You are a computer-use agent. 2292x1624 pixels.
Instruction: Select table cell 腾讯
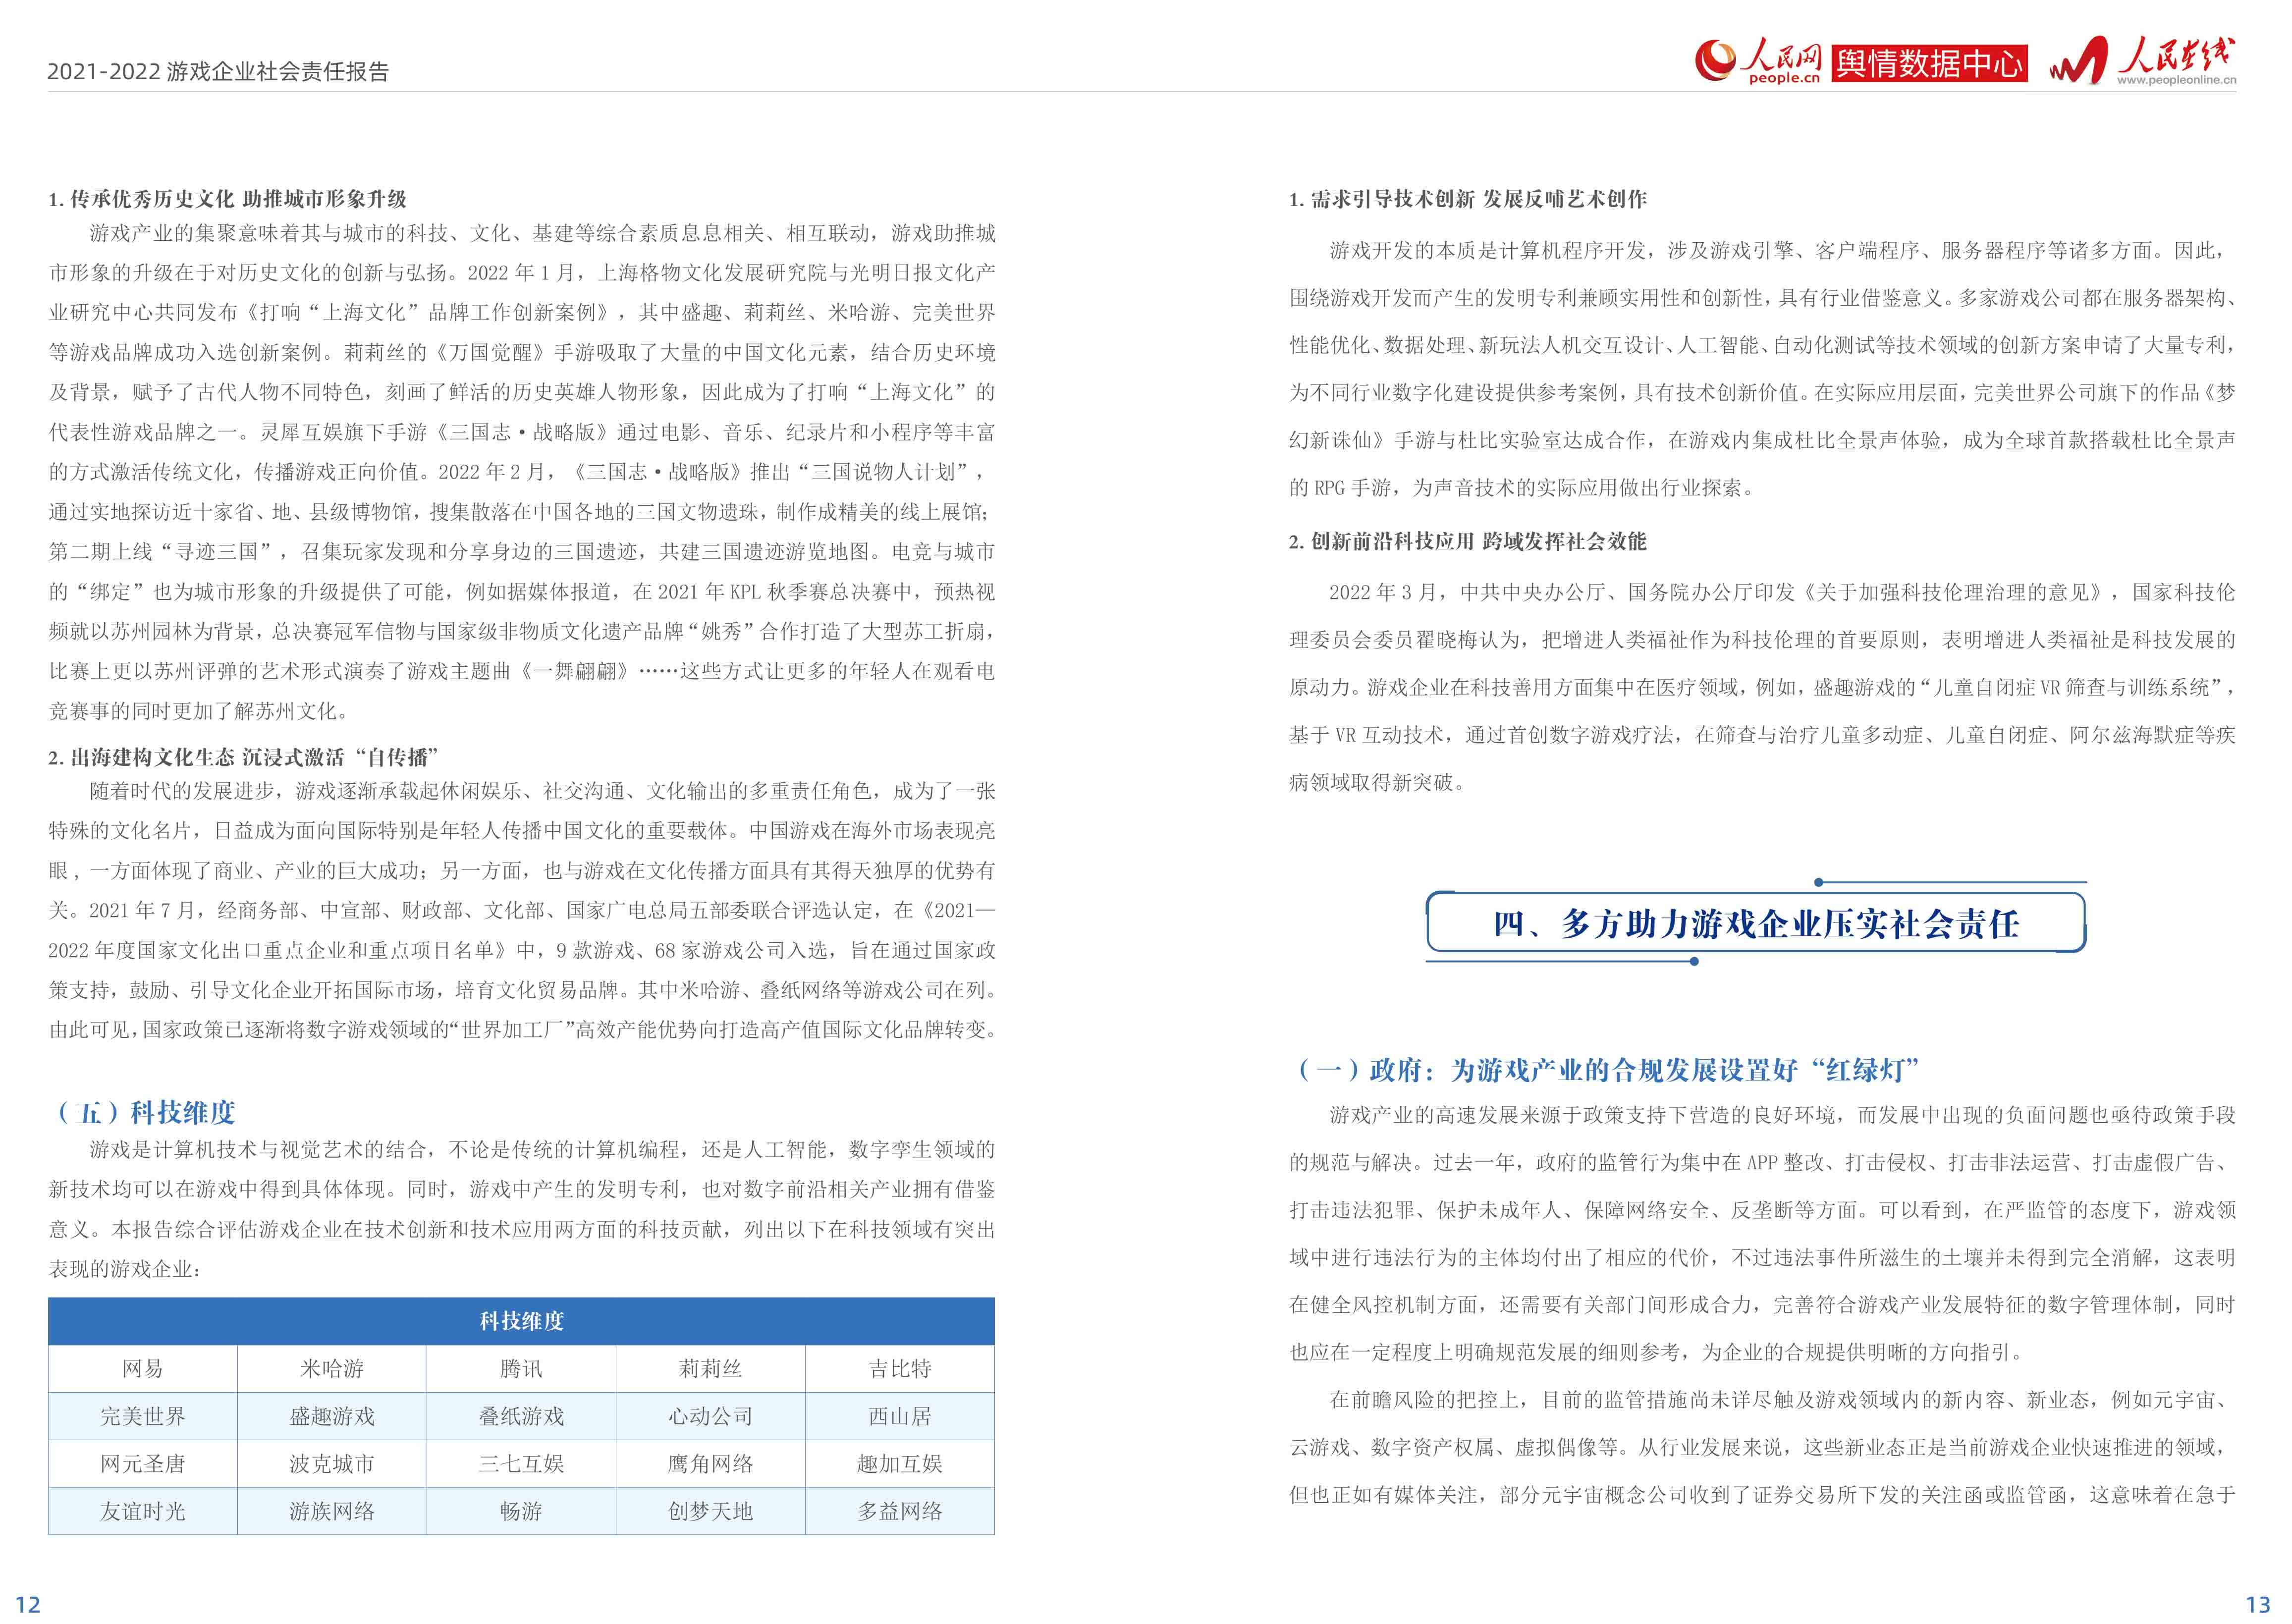(x=521, y=1369)
